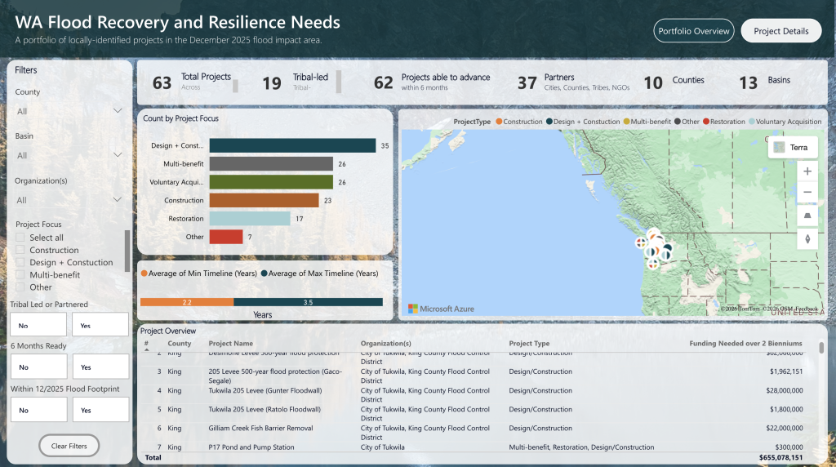Enable the Select all checkbox

[x=21, y=238]
